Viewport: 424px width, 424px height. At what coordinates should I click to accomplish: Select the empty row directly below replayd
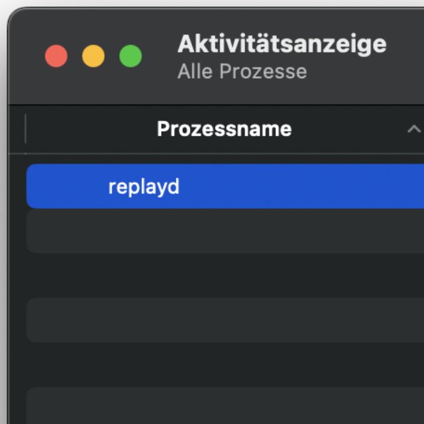coord(225,231)
